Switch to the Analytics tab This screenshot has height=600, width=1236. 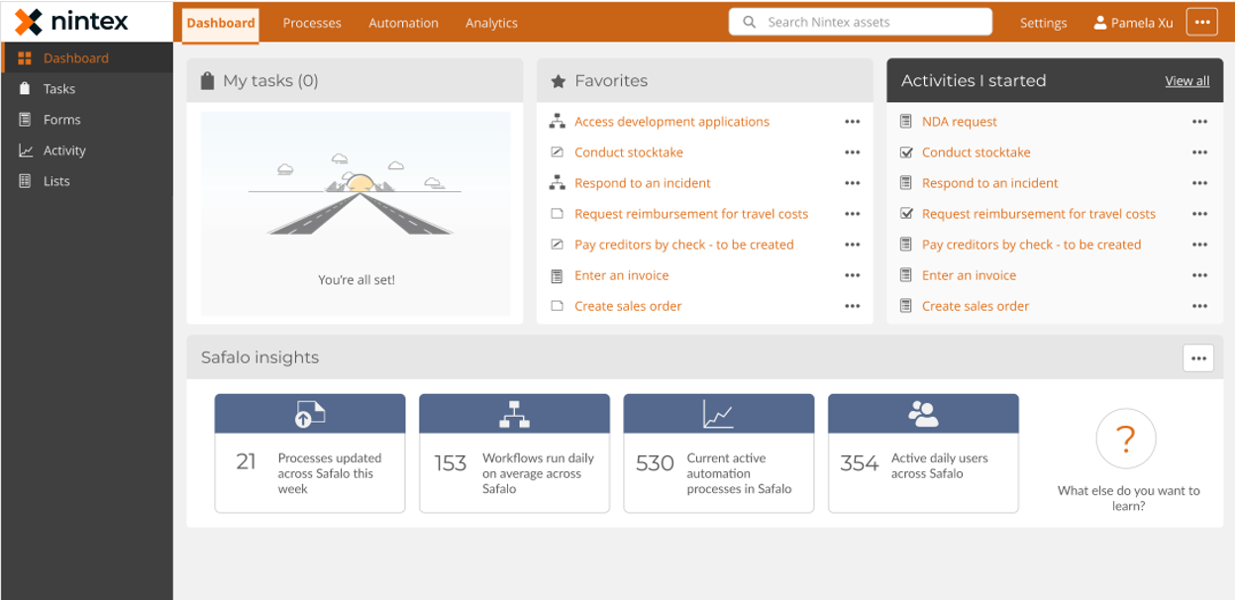point(491,23)
